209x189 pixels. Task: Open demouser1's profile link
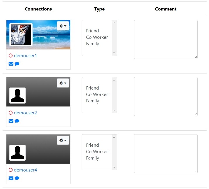coord(25,56)
